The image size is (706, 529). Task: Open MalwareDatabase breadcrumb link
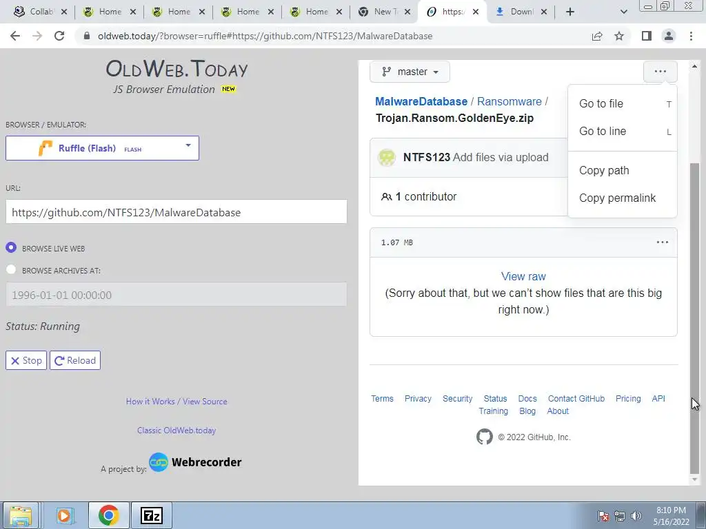pyautogui.click(x=421, y=102)
